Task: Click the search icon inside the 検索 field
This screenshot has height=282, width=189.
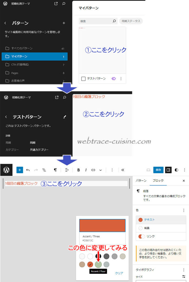Action: pyautogui.click(x=114, y=21)
